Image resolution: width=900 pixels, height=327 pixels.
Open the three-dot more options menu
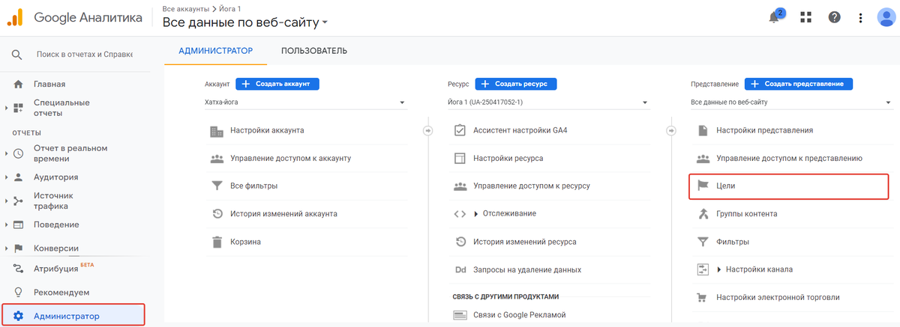[x=859, y=17]
